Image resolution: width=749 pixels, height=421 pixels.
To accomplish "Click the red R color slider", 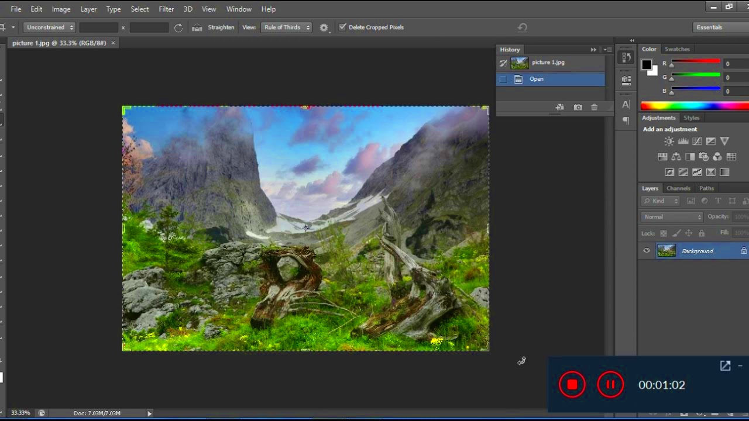I will 695,61.
